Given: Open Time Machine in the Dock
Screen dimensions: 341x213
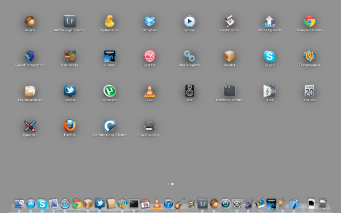Looking at the screenshot, I should pyautogui.click(x=225, y=204).
